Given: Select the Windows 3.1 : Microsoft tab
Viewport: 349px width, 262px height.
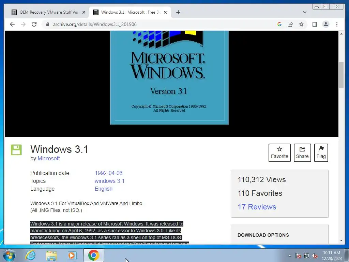Looking at the screenshot, I should coord(130,12).
